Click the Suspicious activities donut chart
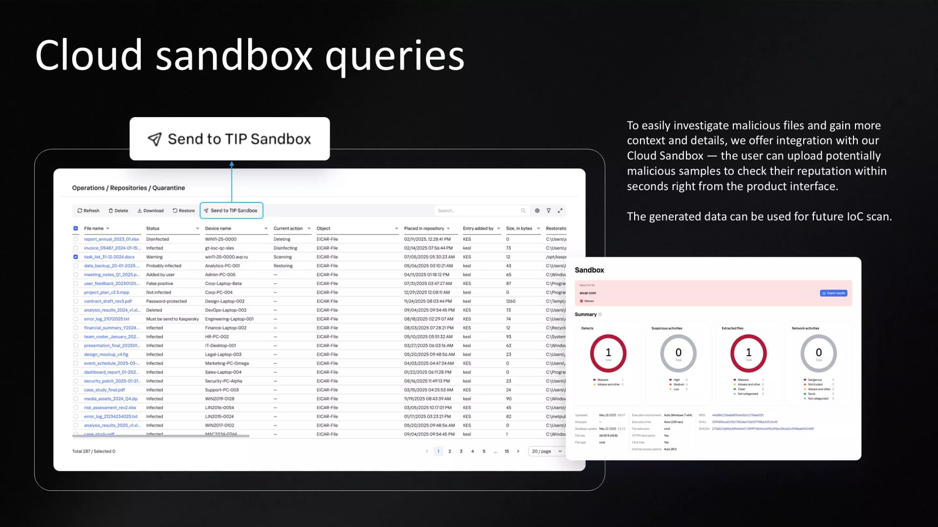The width and height of the screenshot is (938, 527). point(678,353)
